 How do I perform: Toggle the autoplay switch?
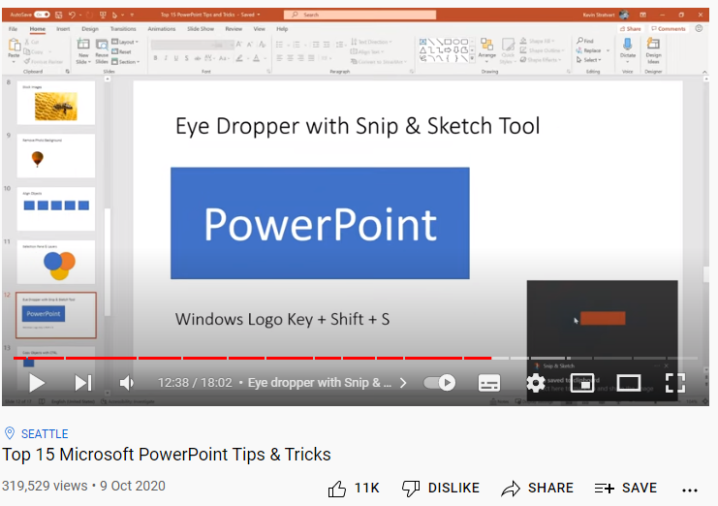click(x=440, y=383)
